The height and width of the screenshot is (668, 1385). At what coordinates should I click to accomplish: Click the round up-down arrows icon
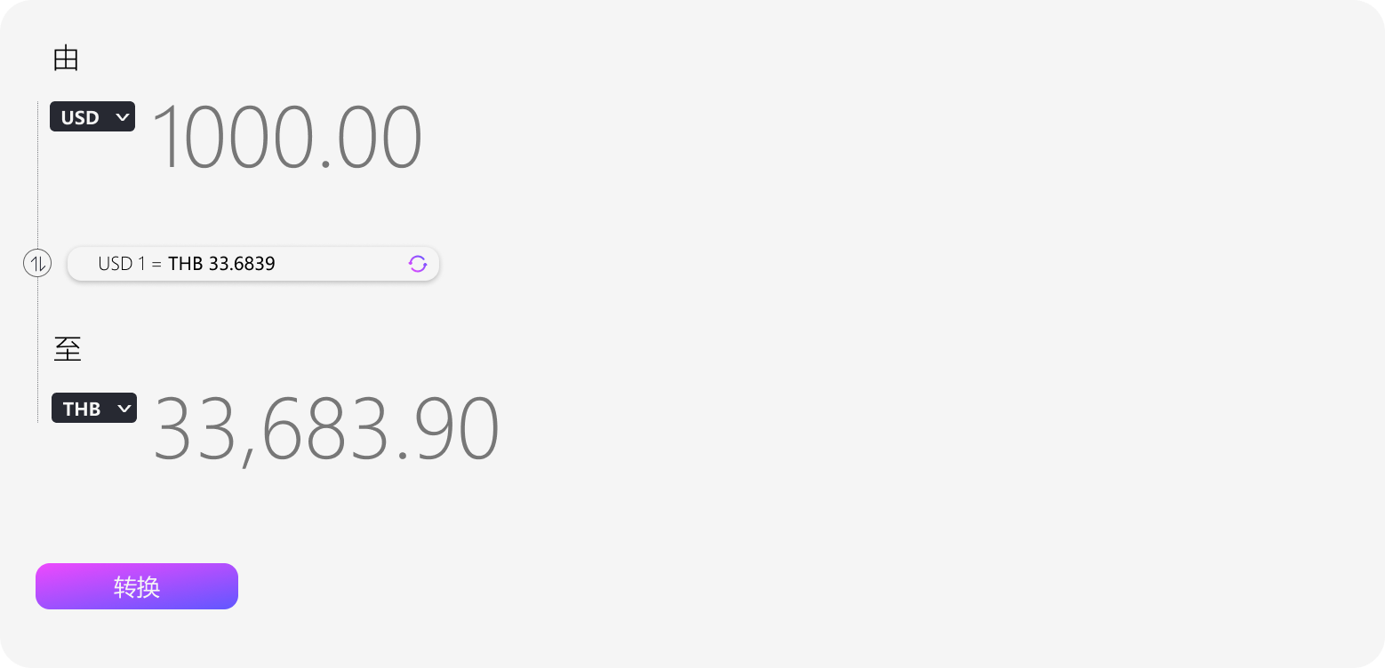37,263
